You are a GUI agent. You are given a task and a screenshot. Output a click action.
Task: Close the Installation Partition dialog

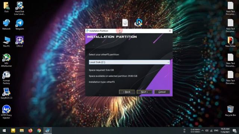(170, 31)
